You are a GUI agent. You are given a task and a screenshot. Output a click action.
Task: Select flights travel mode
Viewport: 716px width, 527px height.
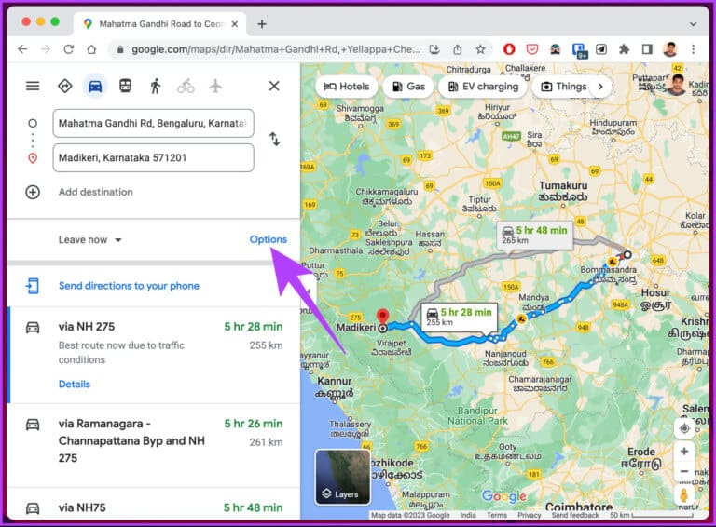[x=215, y=86]
